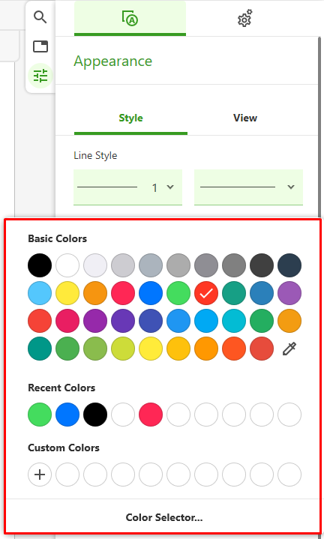Expand the line thickness dropdown showing 1

127,187
